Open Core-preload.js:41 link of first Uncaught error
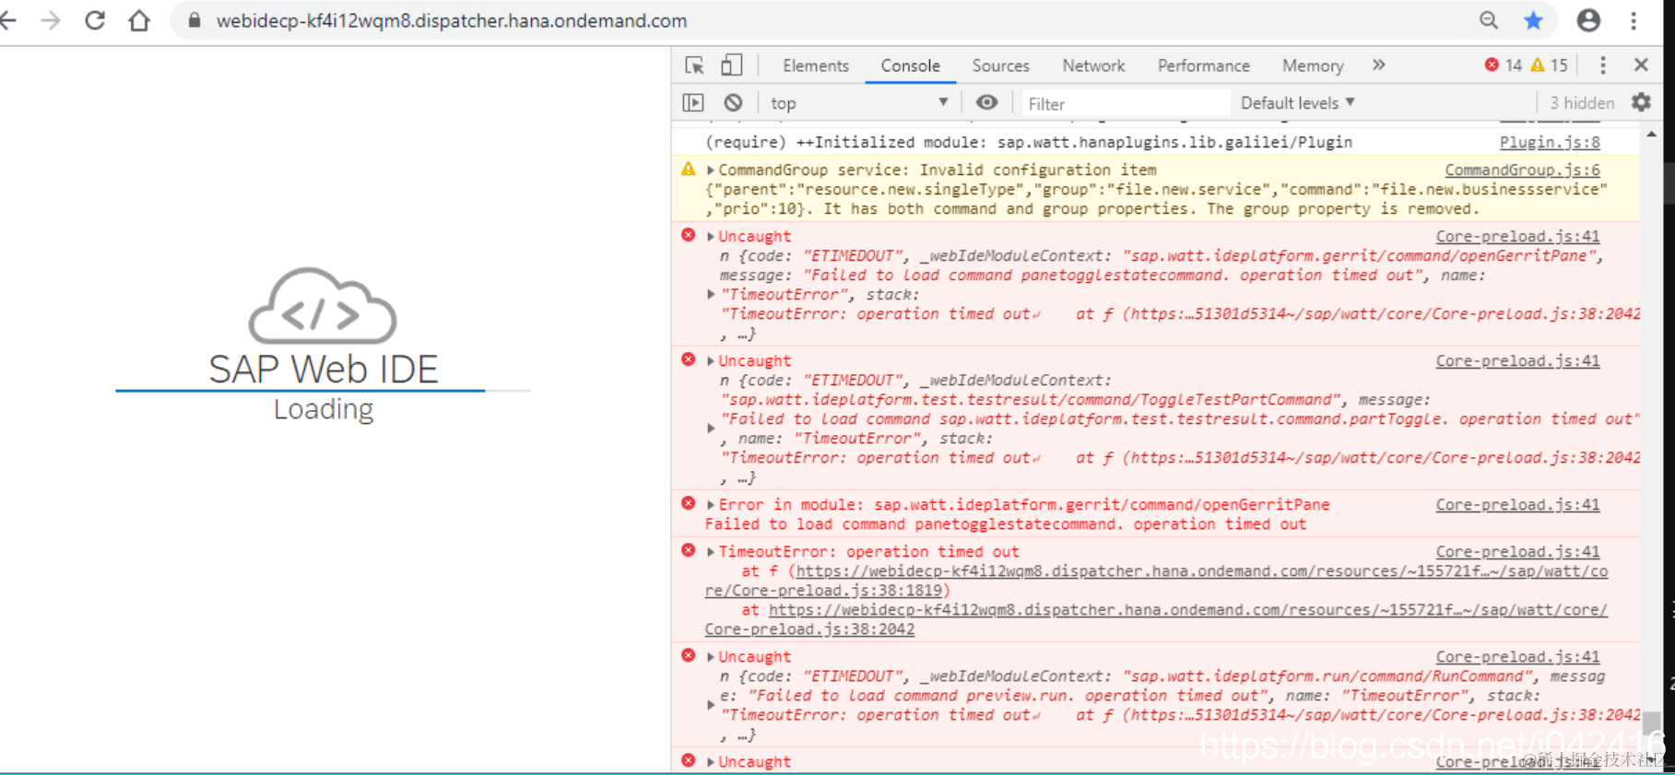This screenshot has height=775, width=1675. [x=1517, y=236]
